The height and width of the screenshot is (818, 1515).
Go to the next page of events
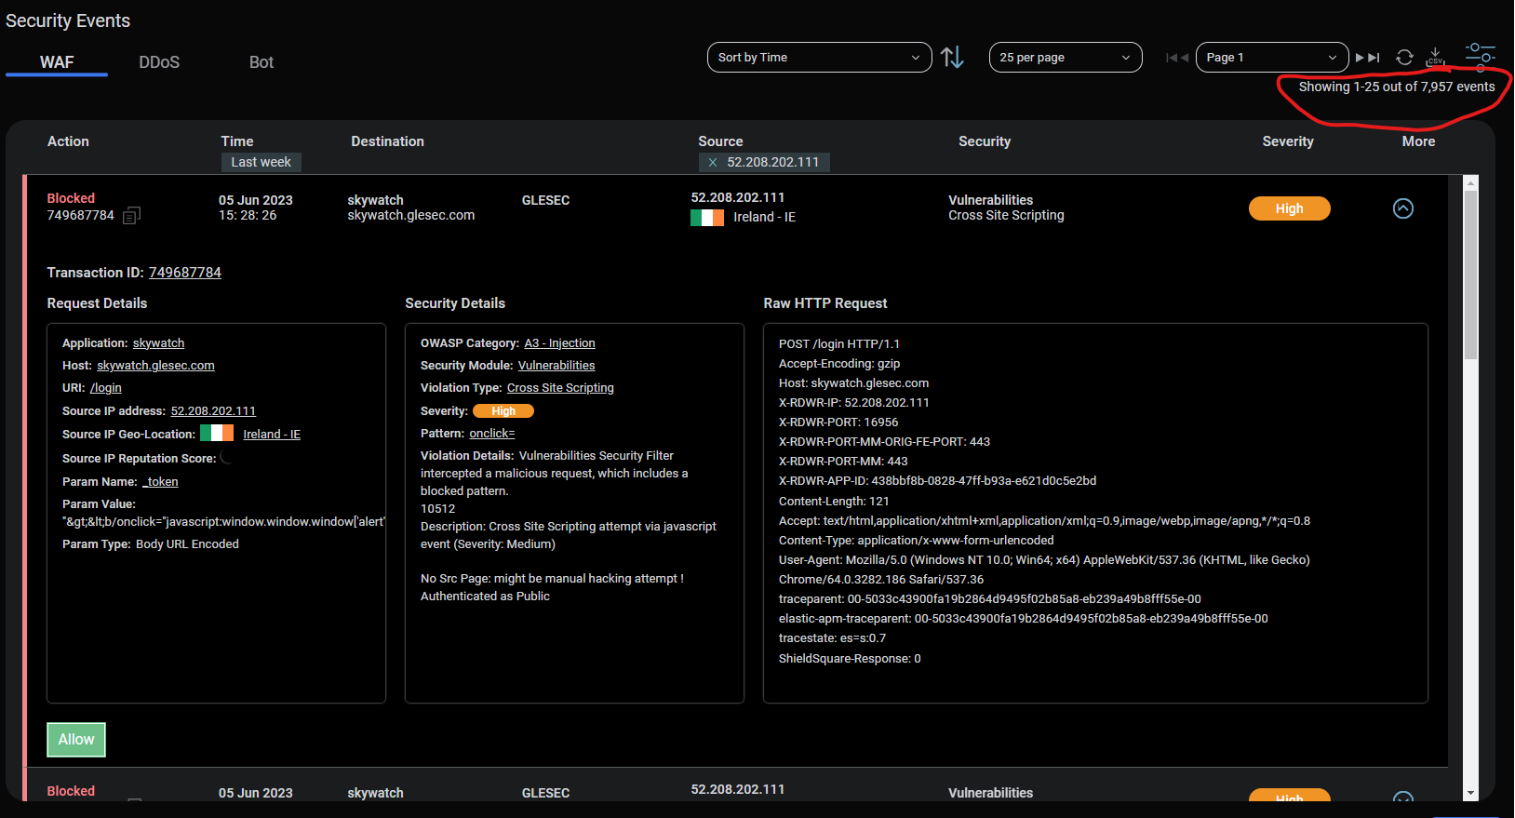pos(1361,58)
